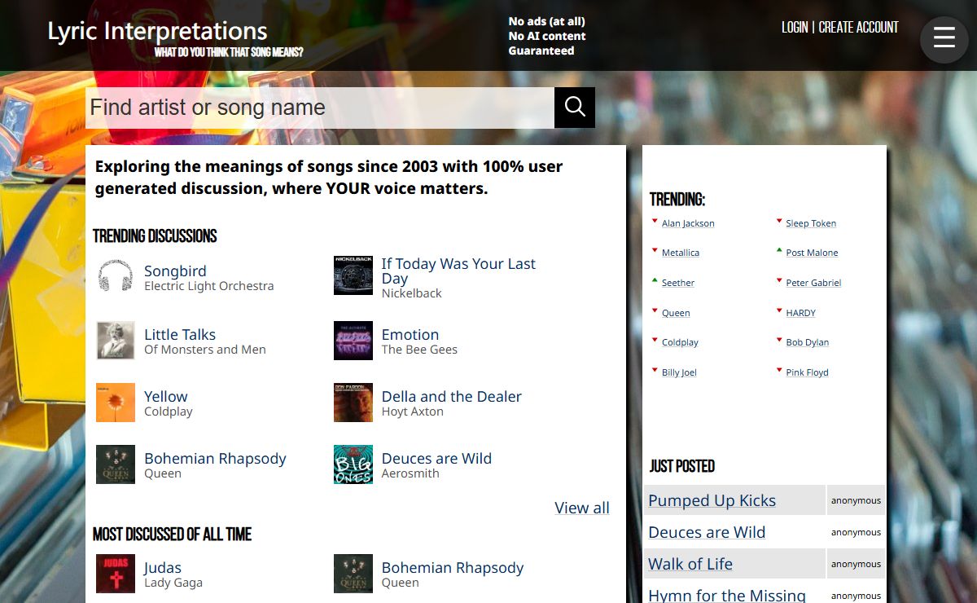Screen dimensions: 977x603
Task: Open the Emotion song link
Action: tap(410, 334)
